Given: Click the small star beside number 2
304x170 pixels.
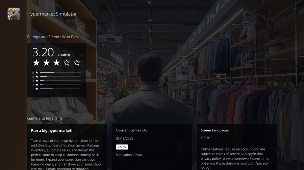Looking at the screenshot, I should pos(36,85).
